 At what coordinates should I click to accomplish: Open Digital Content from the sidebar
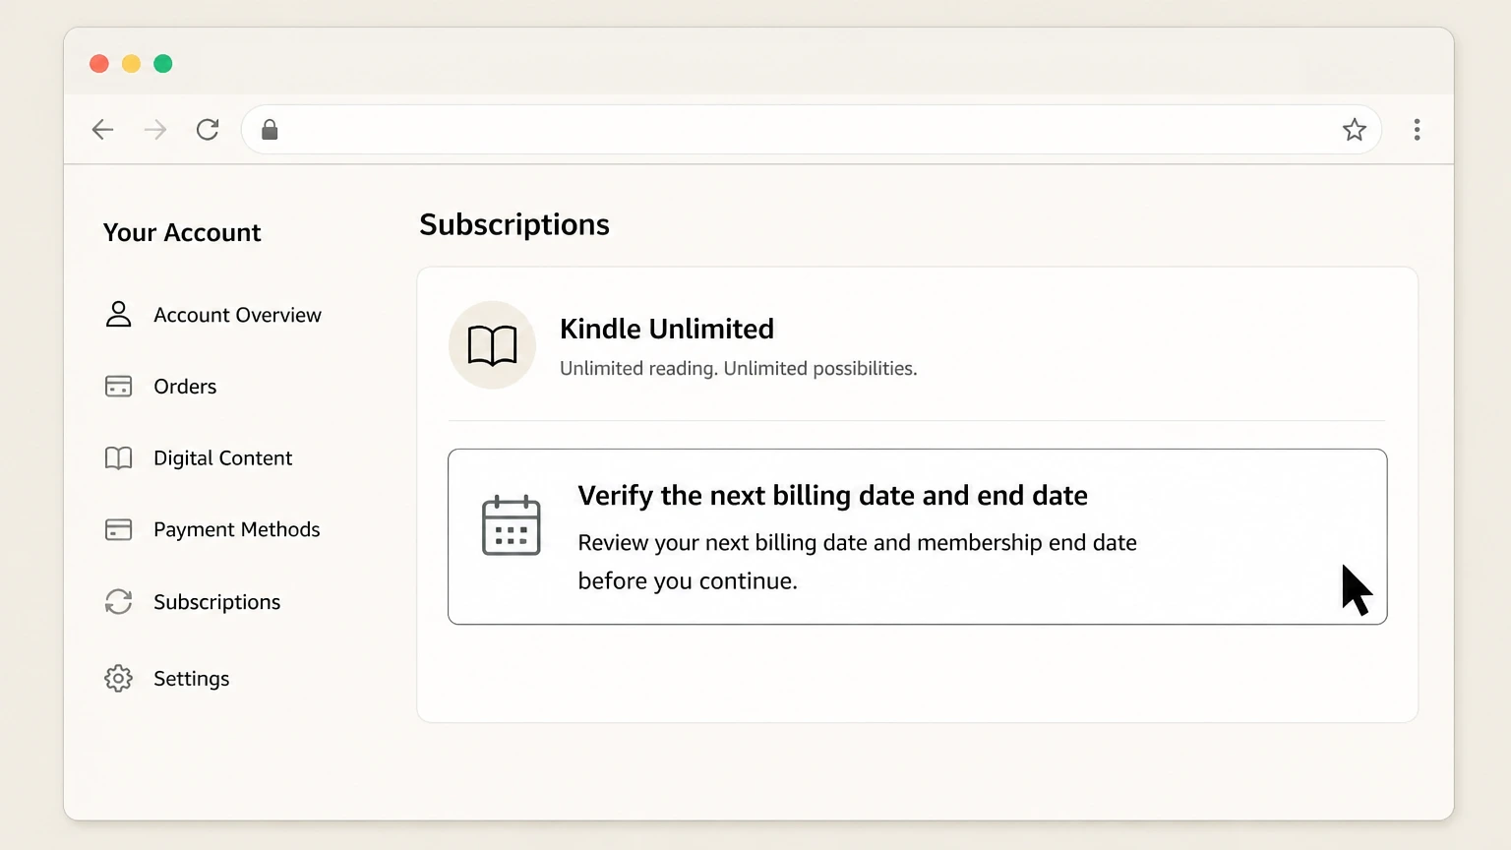[x=222, y=458]
